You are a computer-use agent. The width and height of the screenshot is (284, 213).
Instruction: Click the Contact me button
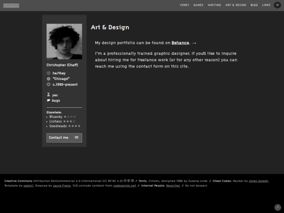64,138
